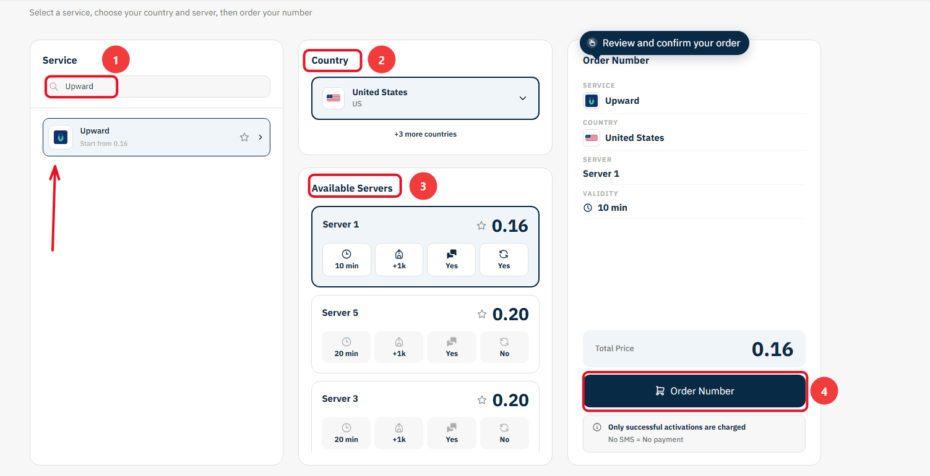Click Server 5 stock +1k badge
The image size is (930, 476).
pyautogui.click(x=399, y=347)
